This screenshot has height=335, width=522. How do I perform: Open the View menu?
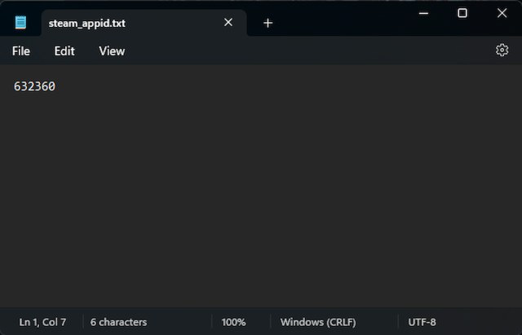tap(112, 51)
